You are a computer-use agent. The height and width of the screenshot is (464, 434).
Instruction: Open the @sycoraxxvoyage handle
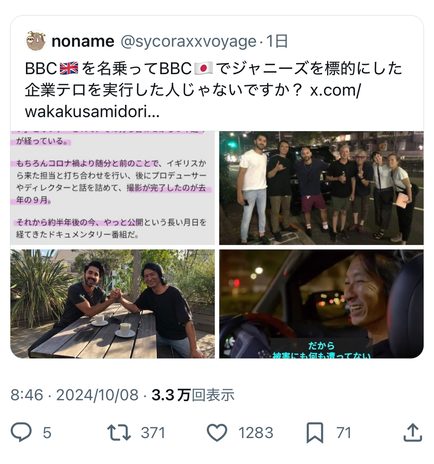tap(189, 41)
